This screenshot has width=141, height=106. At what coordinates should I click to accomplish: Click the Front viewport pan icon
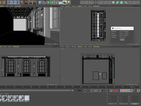point(133,47)
